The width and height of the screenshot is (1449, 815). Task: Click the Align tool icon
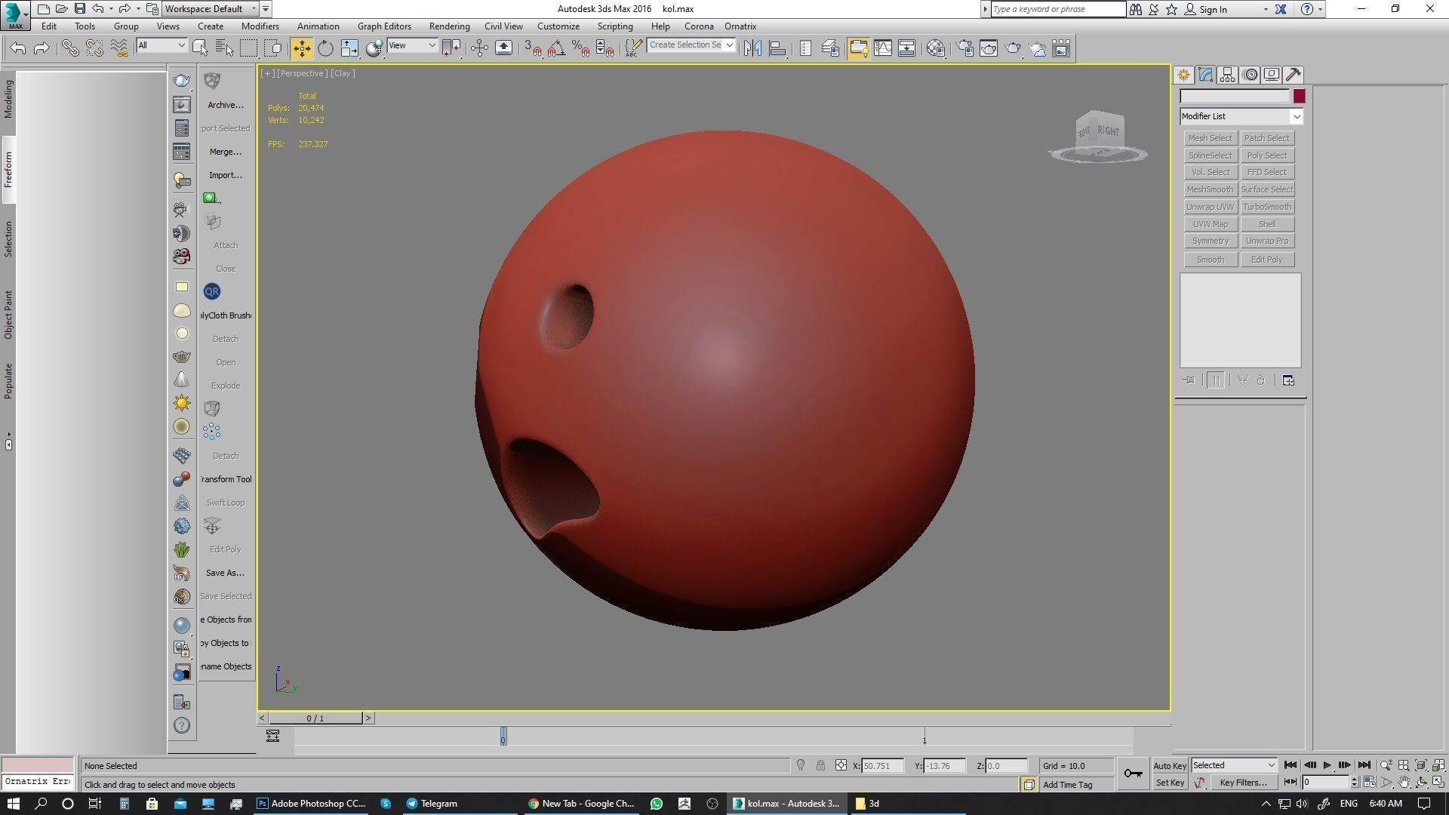click(x=777, y=48)
